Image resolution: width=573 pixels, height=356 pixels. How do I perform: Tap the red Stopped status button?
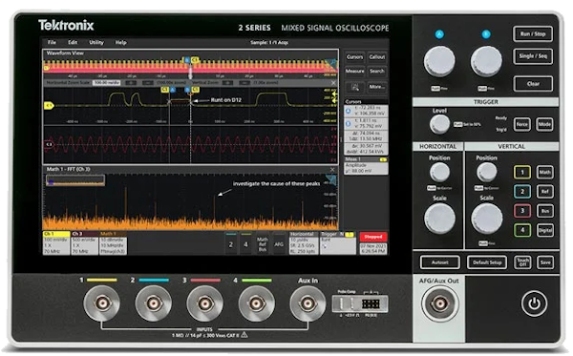[373, 237]
